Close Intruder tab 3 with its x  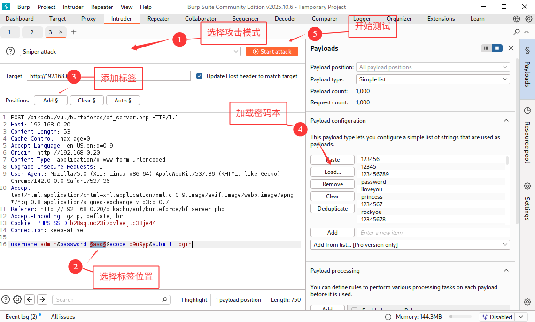pos(61,32)
